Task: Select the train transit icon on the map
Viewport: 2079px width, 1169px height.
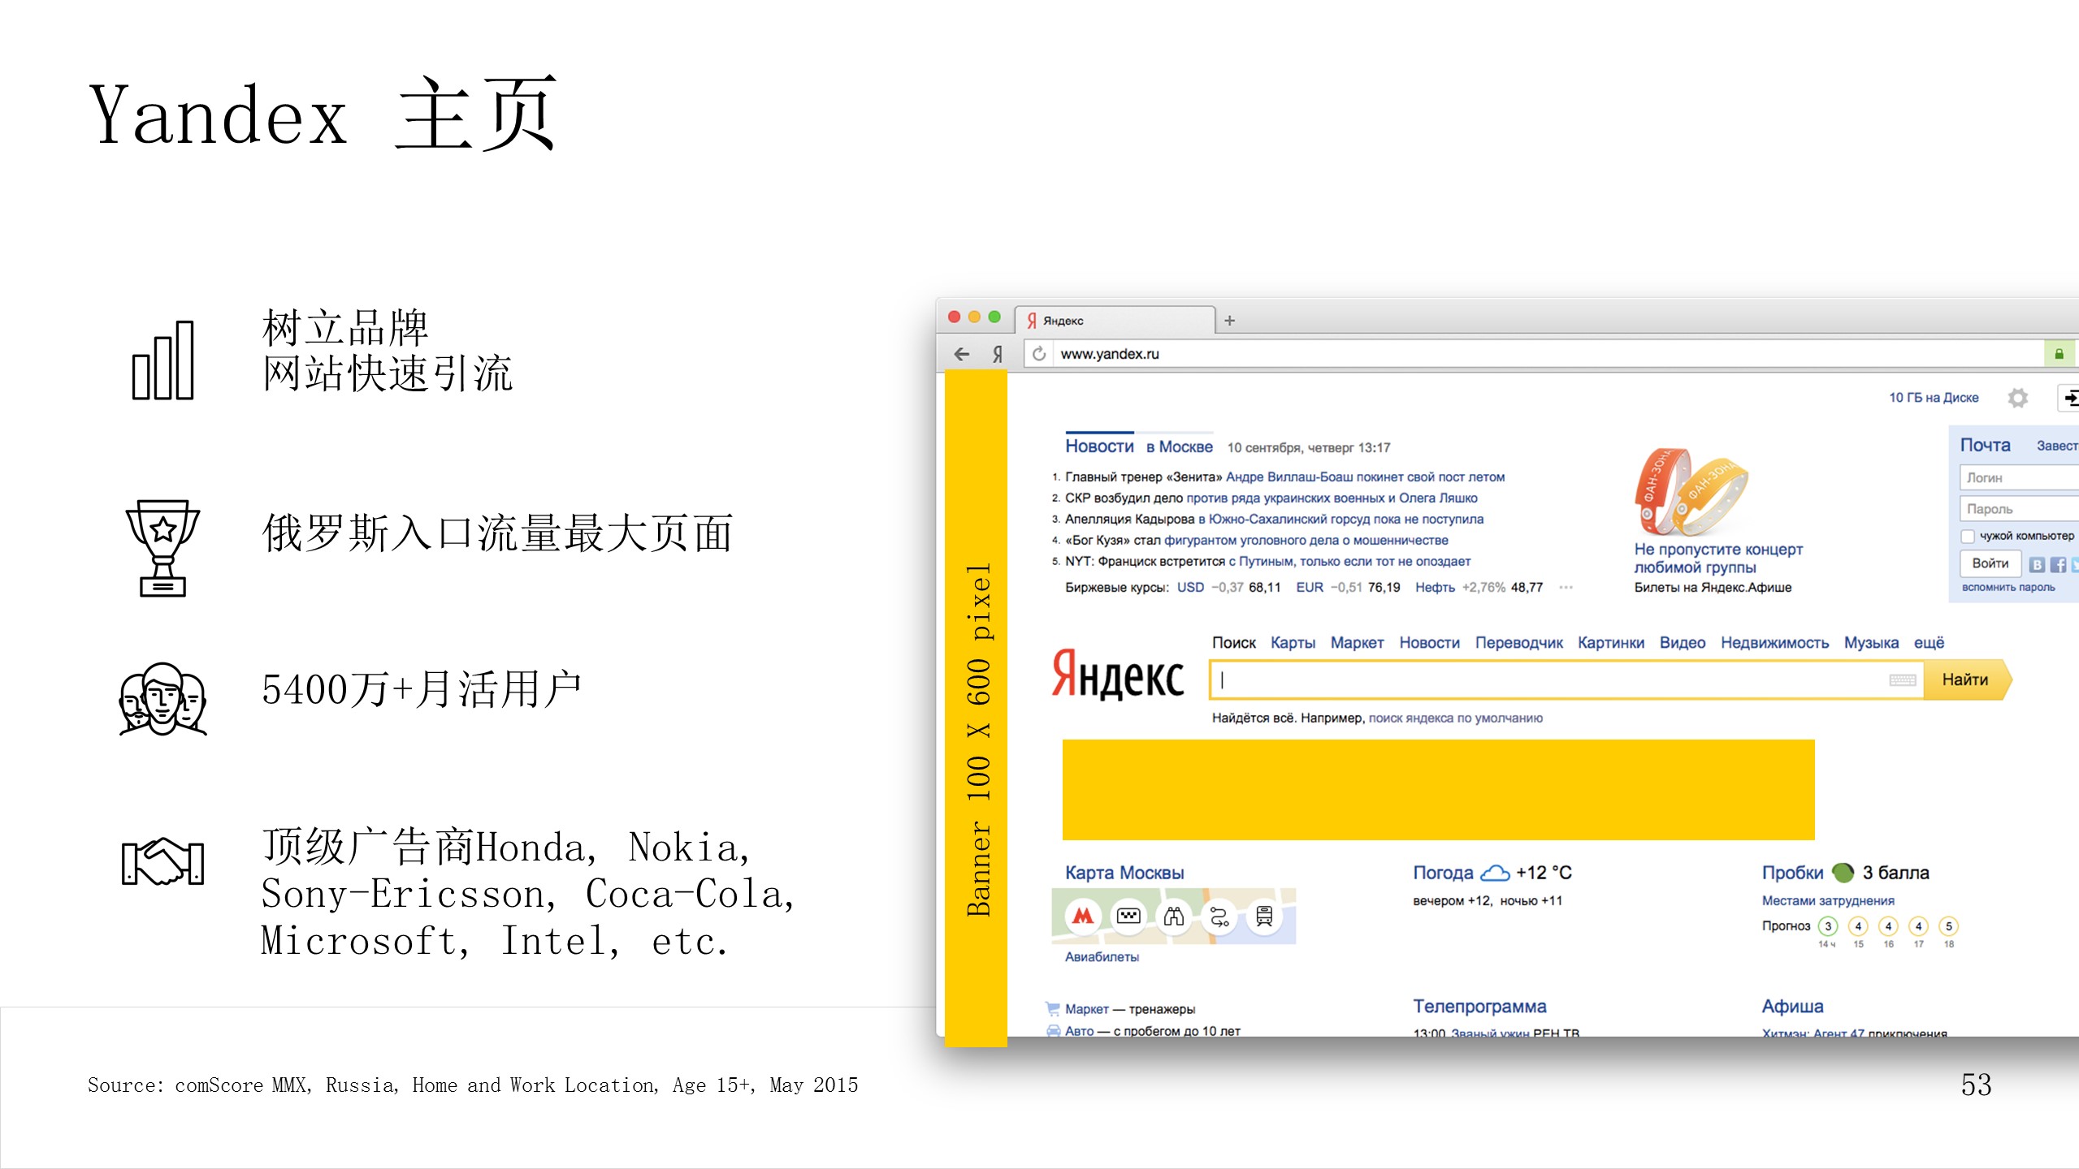Action: point(1264,917)
